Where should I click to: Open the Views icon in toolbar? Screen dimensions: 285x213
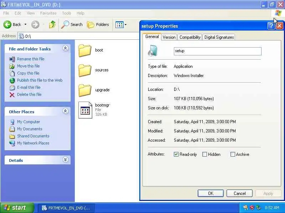coord(119,24)
